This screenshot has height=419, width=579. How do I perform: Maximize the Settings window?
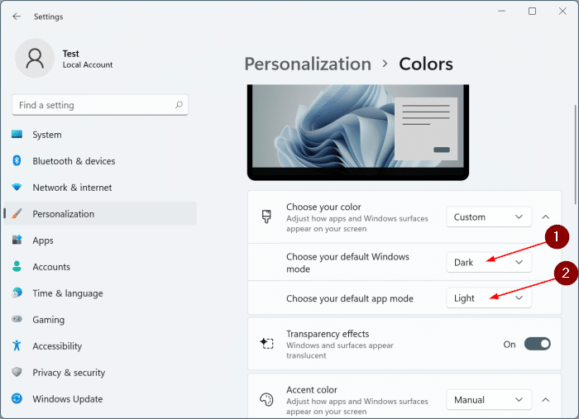(532, 12)
